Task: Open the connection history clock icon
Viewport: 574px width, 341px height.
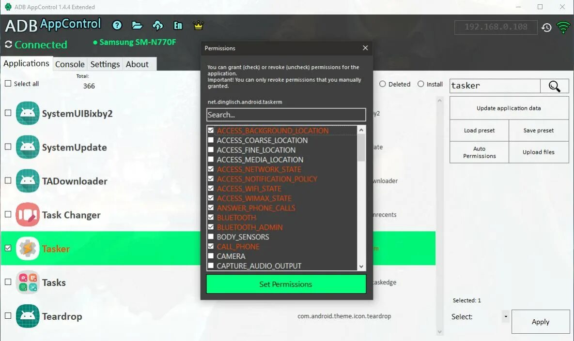Action: [546, 28]
